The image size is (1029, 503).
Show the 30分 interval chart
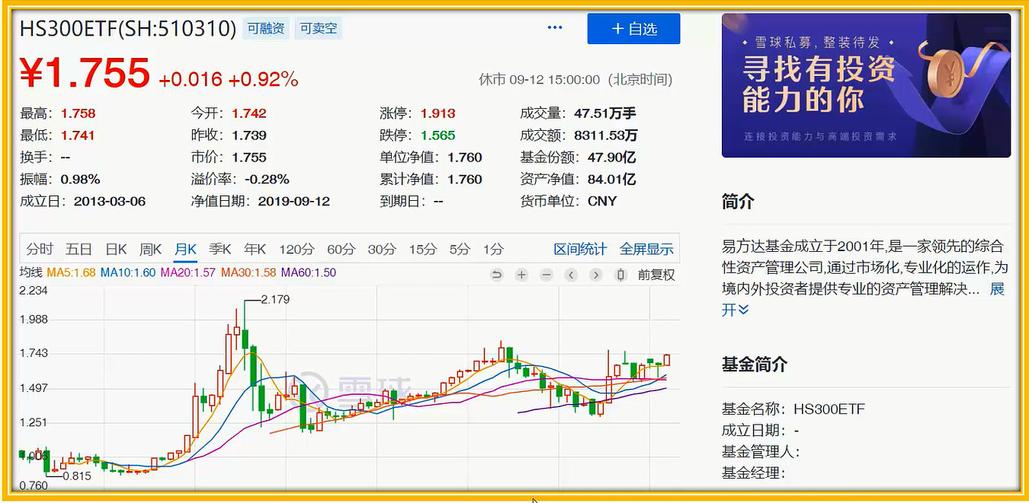point(382,249)
